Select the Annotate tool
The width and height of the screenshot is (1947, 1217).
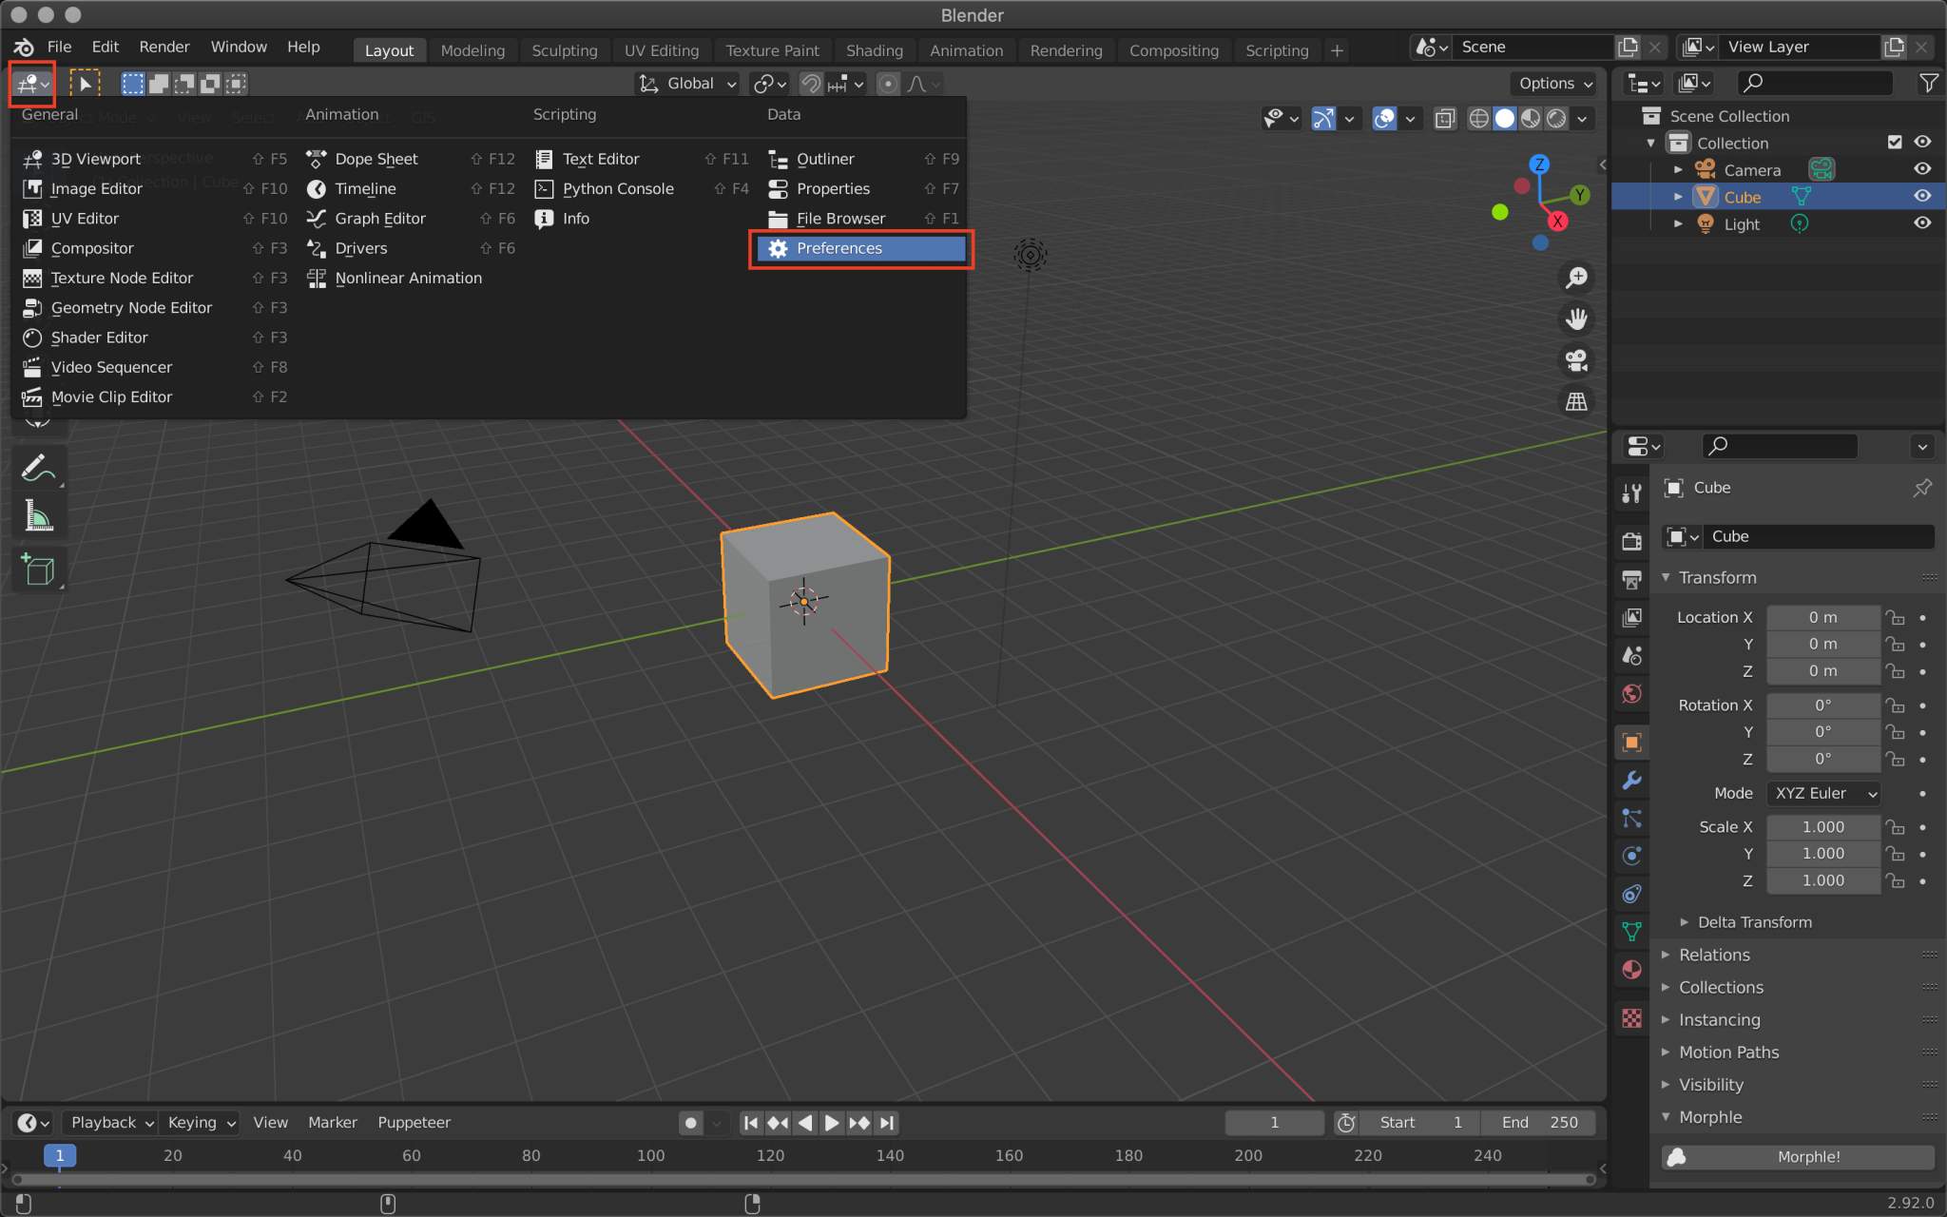tap(39, 467)
